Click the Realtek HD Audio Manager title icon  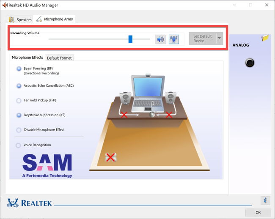5,5
